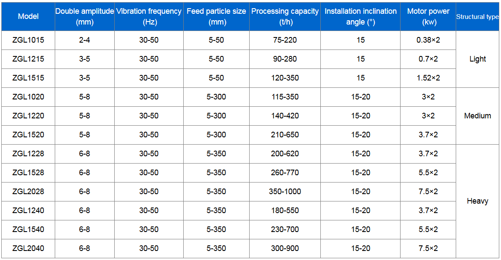Screen dimensions: 501x260
Task: Click the ZGL1015 model cell
Action: [x=28, y=40]
